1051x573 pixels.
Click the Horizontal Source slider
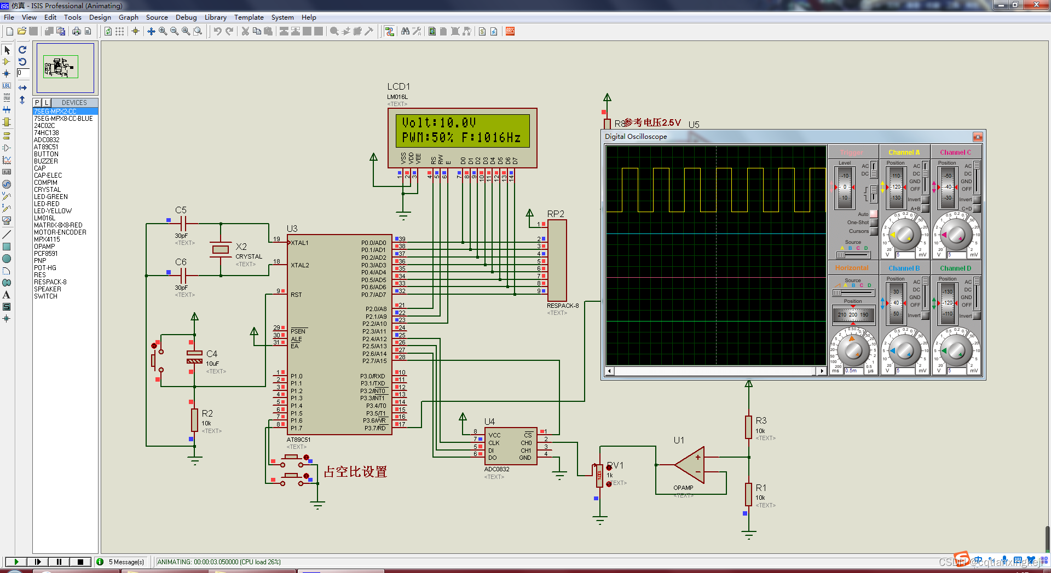[853, 293]
